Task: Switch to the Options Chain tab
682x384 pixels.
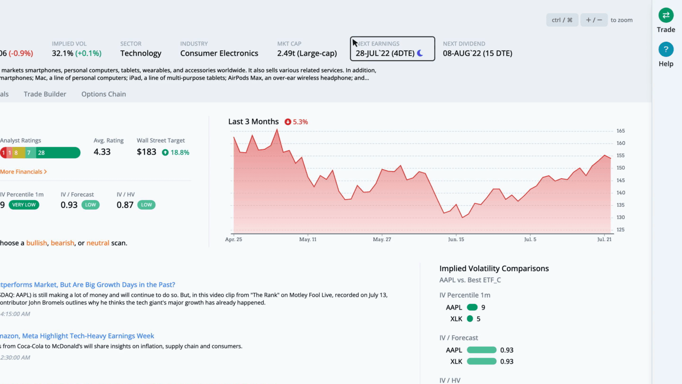Action: (104, 94)
